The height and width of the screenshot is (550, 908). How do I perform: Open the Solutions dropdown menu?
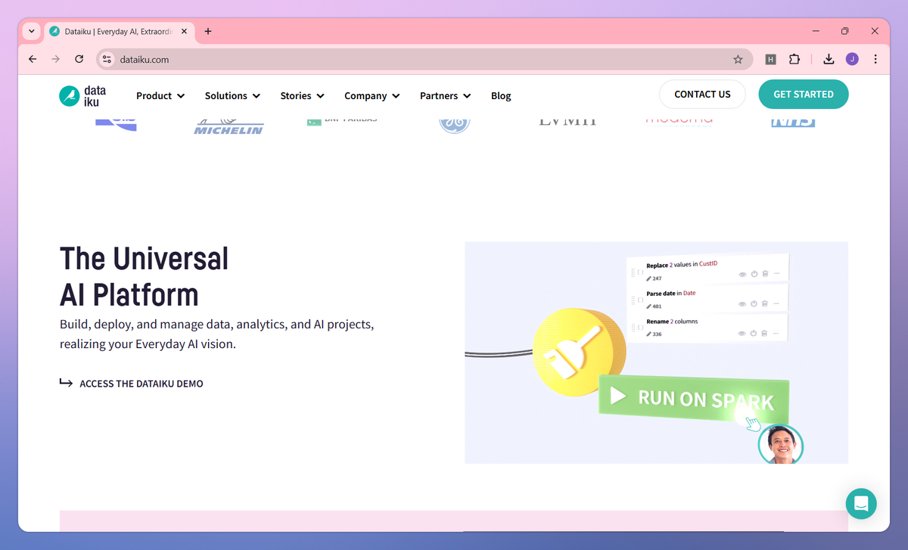[x=232, y=95]
